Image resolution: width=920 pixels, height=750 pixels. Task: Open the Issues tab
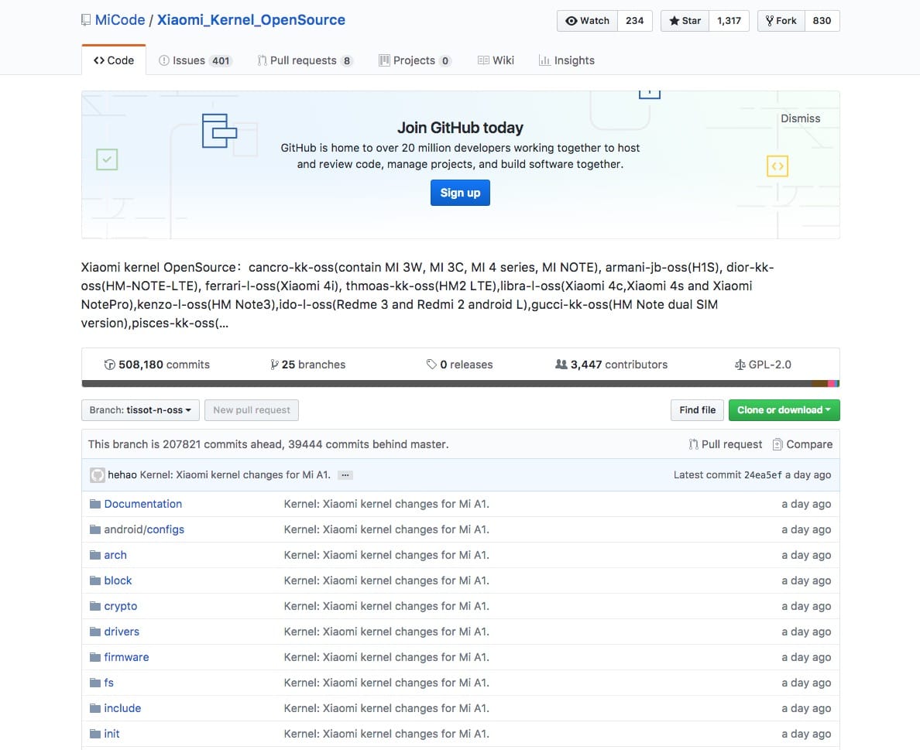[x=195, y=60]
